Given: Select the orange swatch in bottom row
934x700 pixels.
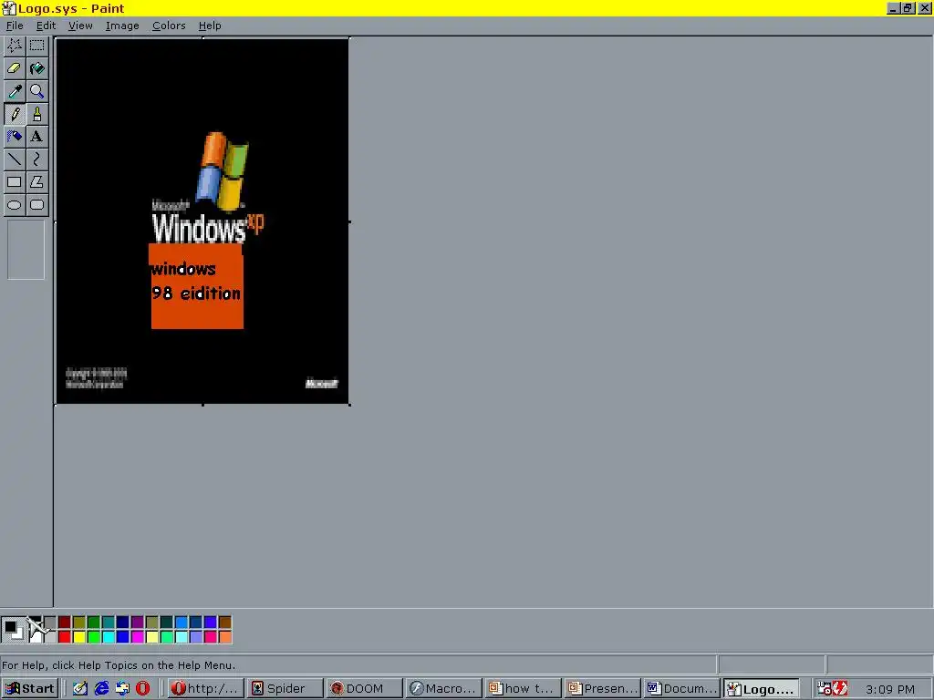Looking at the screenshot, I should 225,637.
